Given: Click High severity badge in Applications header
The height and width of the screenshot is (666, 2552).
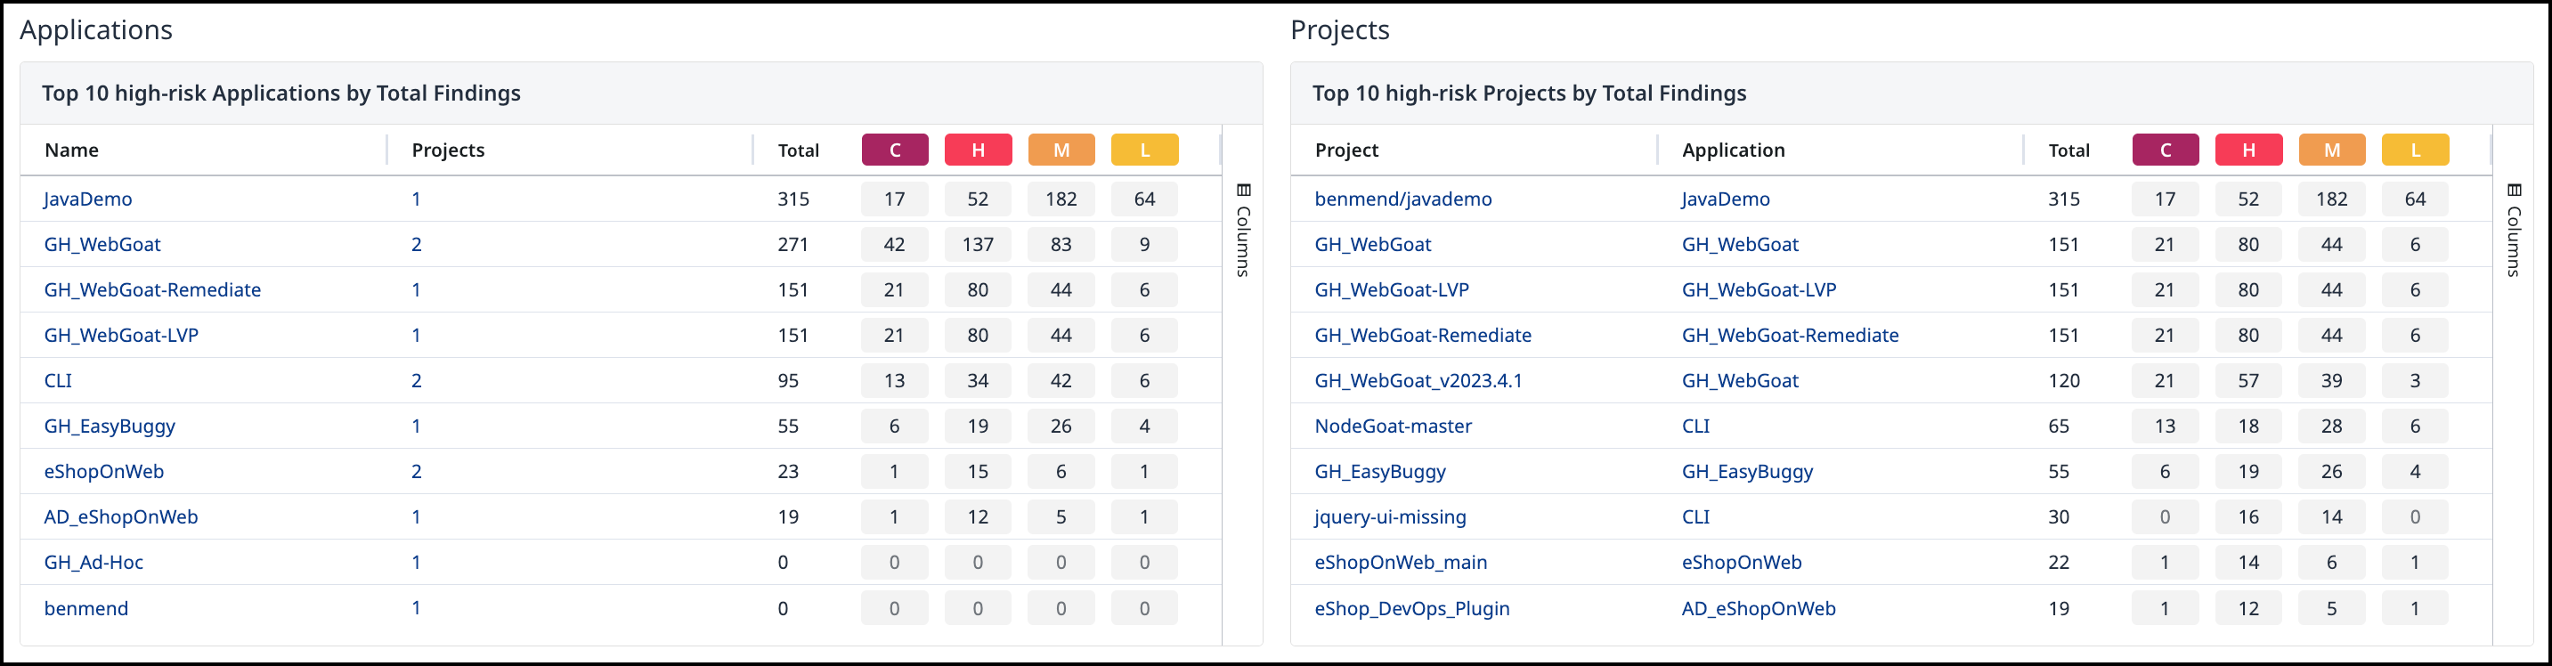Looking at the screenshot, I should pyautogui.click(x=978, y=150).
